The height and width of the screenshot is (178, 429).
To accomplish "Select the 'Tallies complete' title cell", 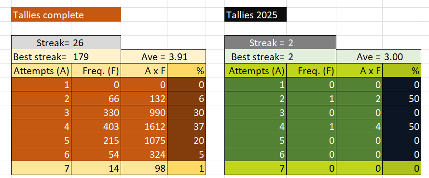I will pos(66,14).
